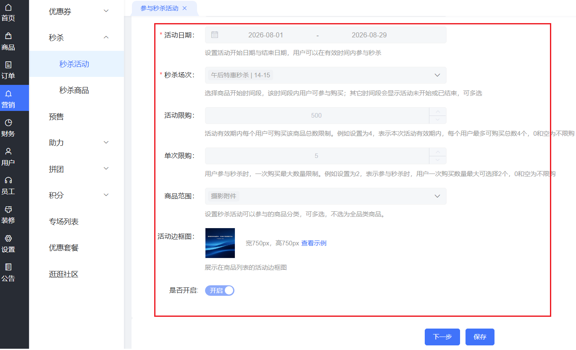
Task: Close the 参与秒杀活动 tab
Action: click(x=184, y=8)
